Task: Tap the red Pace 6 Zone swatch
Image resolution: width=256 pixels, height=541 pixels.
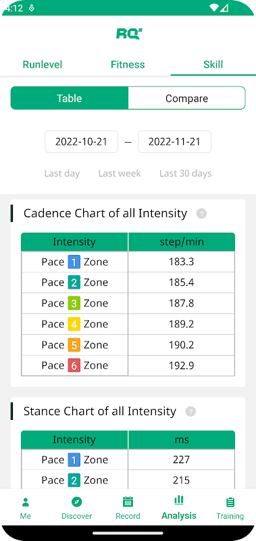Action: tap(74, 365)
